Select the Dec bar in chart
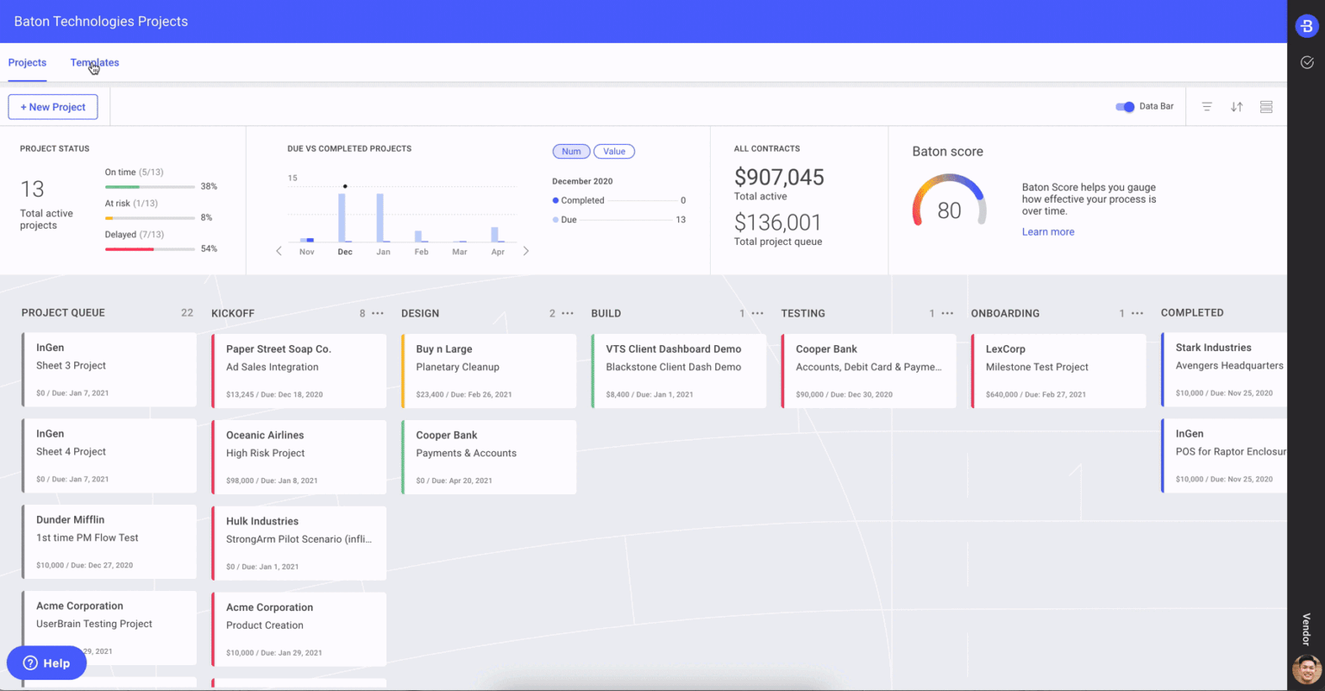The width and height of the screenshot is (1325, 691). 342,217
